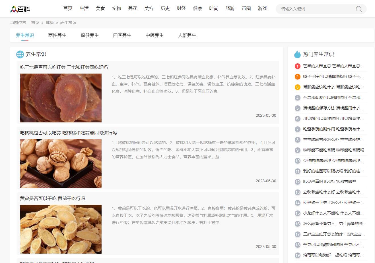Screen dimensions: 375x263
Task: Click the walnuts article thumbnail image
Action: coord(61,164)
